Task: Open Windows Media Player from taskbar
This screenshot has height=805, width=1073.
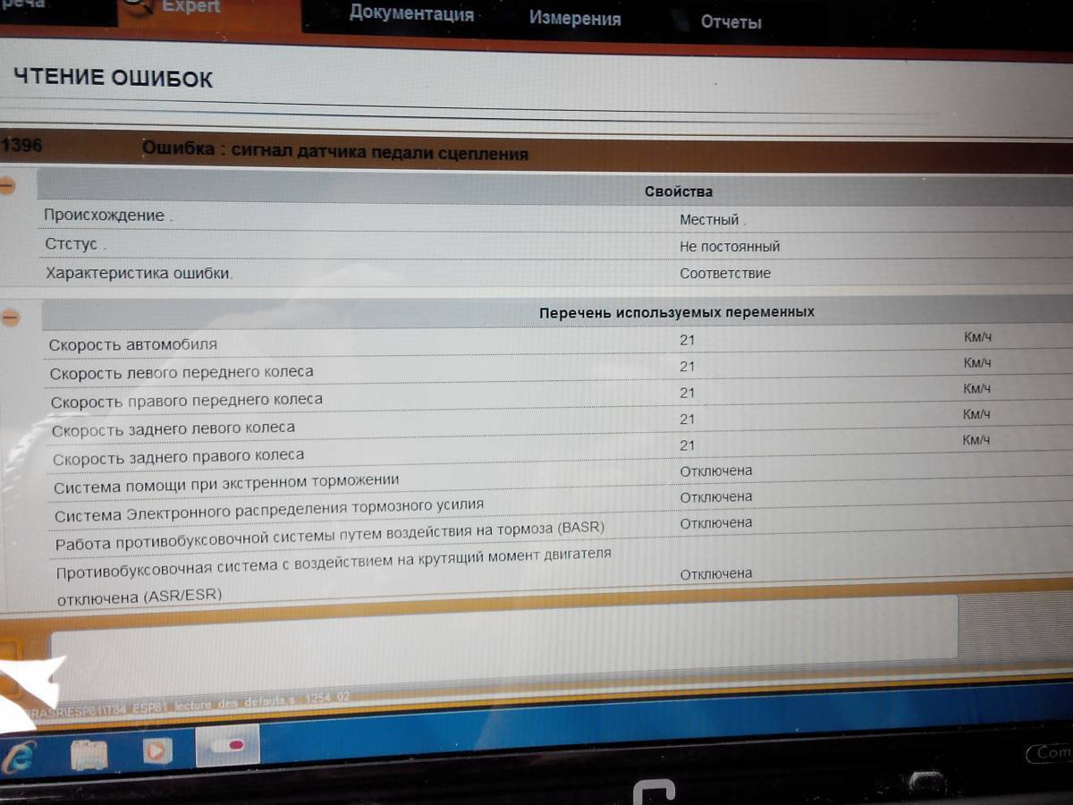Action: [x=157, y=751]
